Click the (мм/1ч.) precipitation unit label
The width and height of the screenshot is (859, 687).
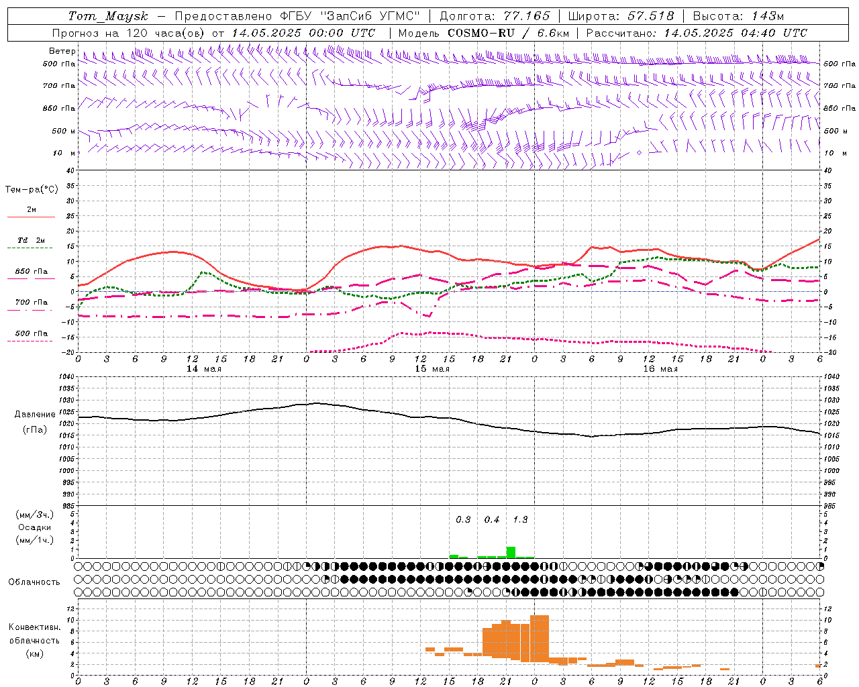click(x=35, y=540)
